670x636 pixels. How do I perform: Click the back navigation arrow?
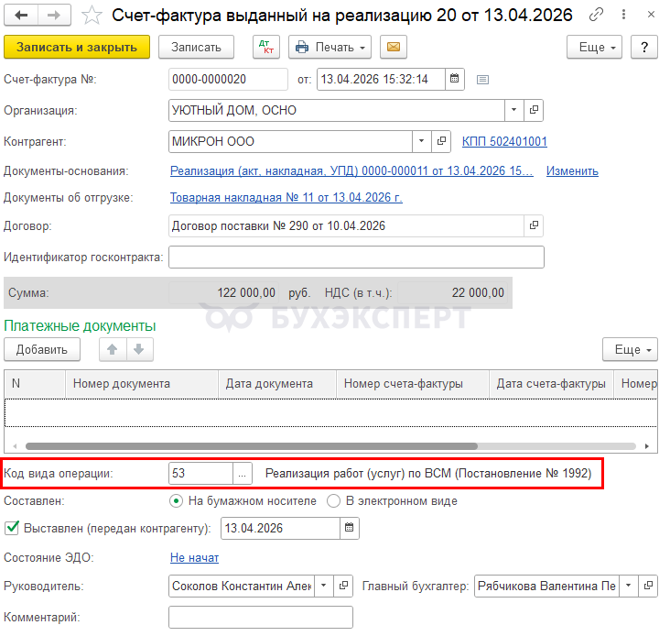21,16
